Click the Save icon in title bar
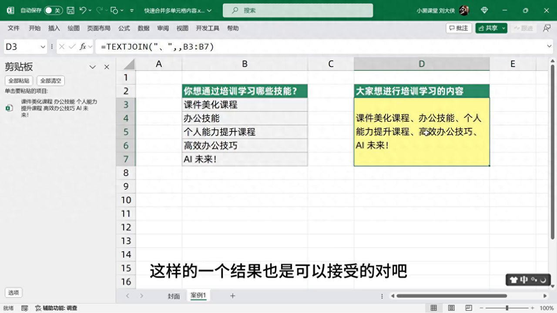Screen dimensions: 557x313 70,10
